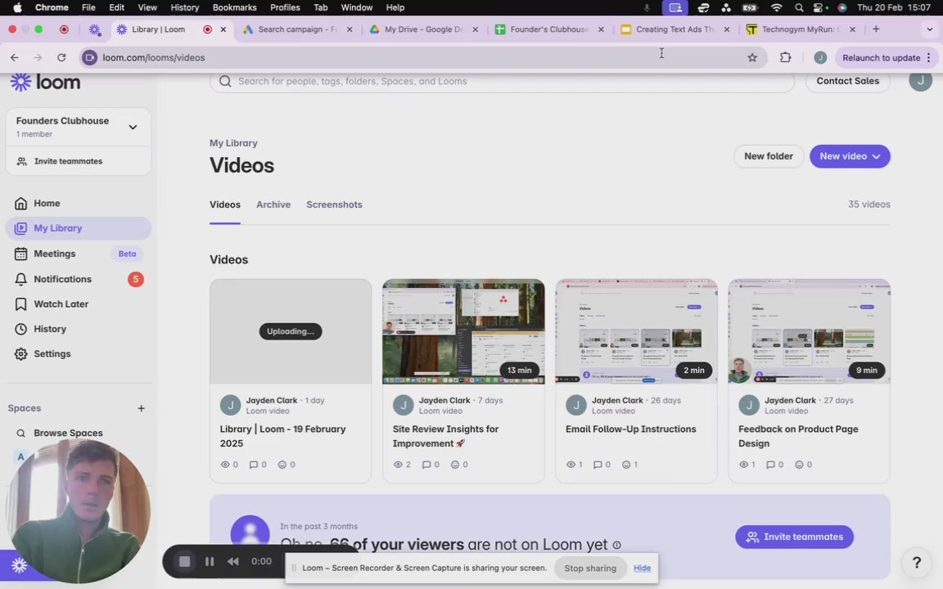Click the Loom search field
Viewport: 943px width, 589px height.
click(x=501, y=81)
